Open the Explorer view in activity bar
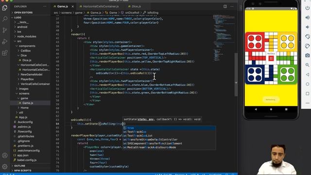 tap(5, 8)
